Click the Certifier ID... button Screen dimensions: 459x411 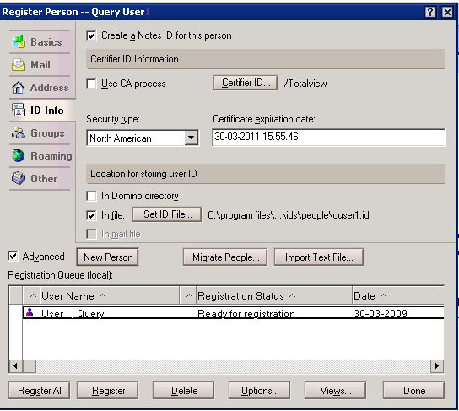245,84
